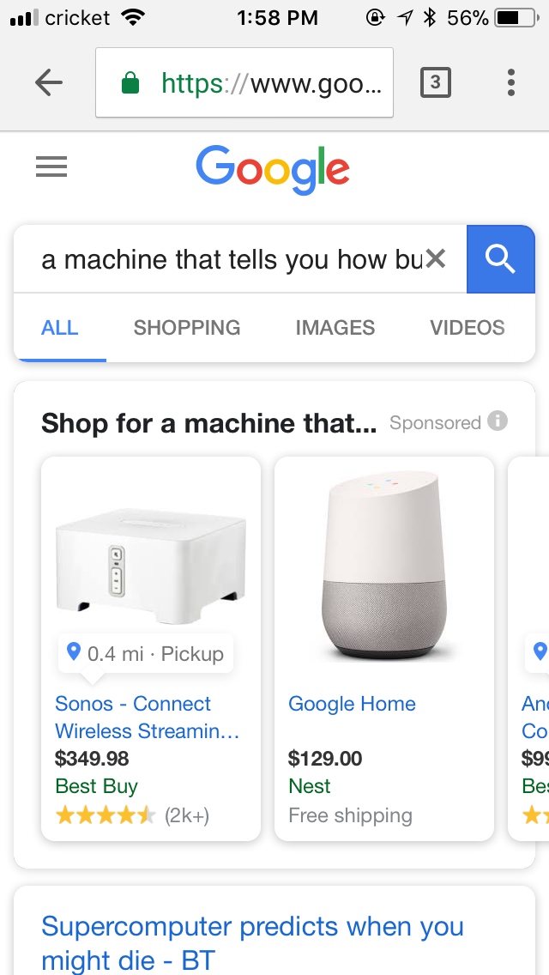Viewport: 549px width, 975px height.
Task: Open Supercomputer predicts when you might die result
Action: tap(252, 942)
